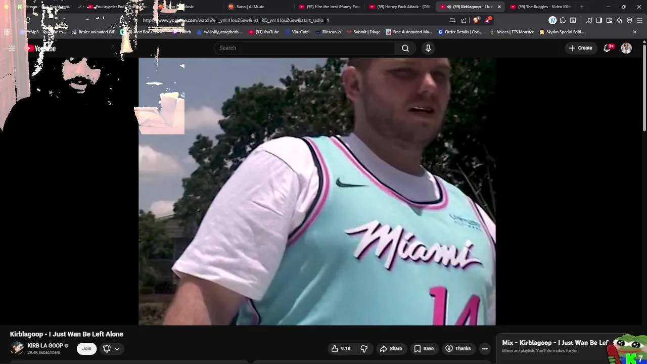
Task: Open the Submit | Triage bookmark
Action: pos(363,32)
